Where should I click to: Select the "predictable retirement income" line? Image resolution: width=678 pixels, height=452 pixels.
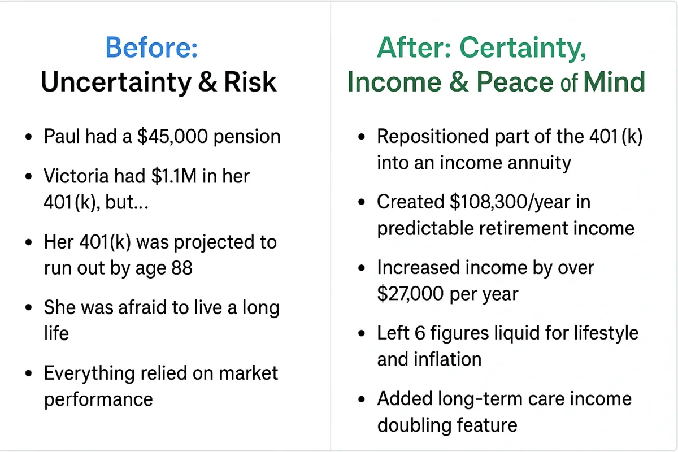pos(506,228)
